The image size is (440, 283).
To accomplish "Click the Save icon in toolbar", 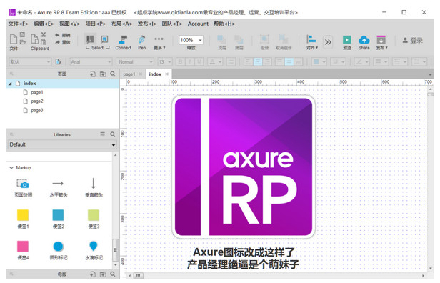I will pos(22,34).
